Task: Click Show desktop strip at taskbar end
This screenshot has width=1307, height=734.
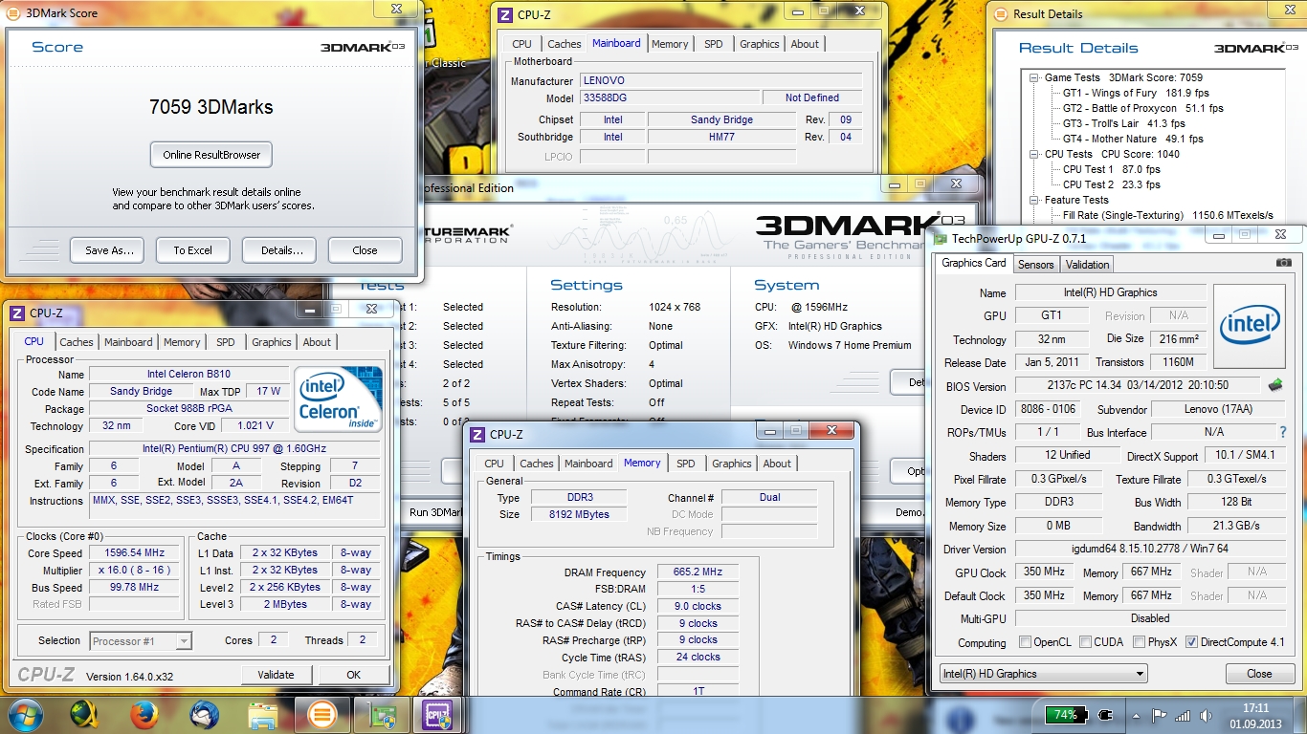Action: [1300, 715]
